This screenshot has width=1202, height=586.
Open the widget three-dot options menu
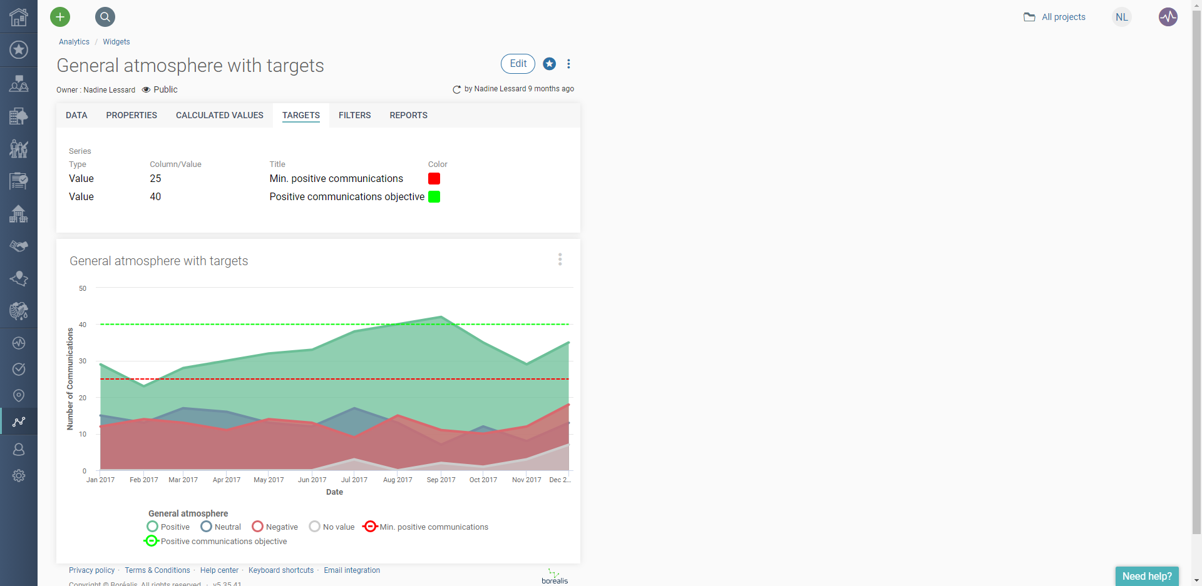[x=560, y=259]
